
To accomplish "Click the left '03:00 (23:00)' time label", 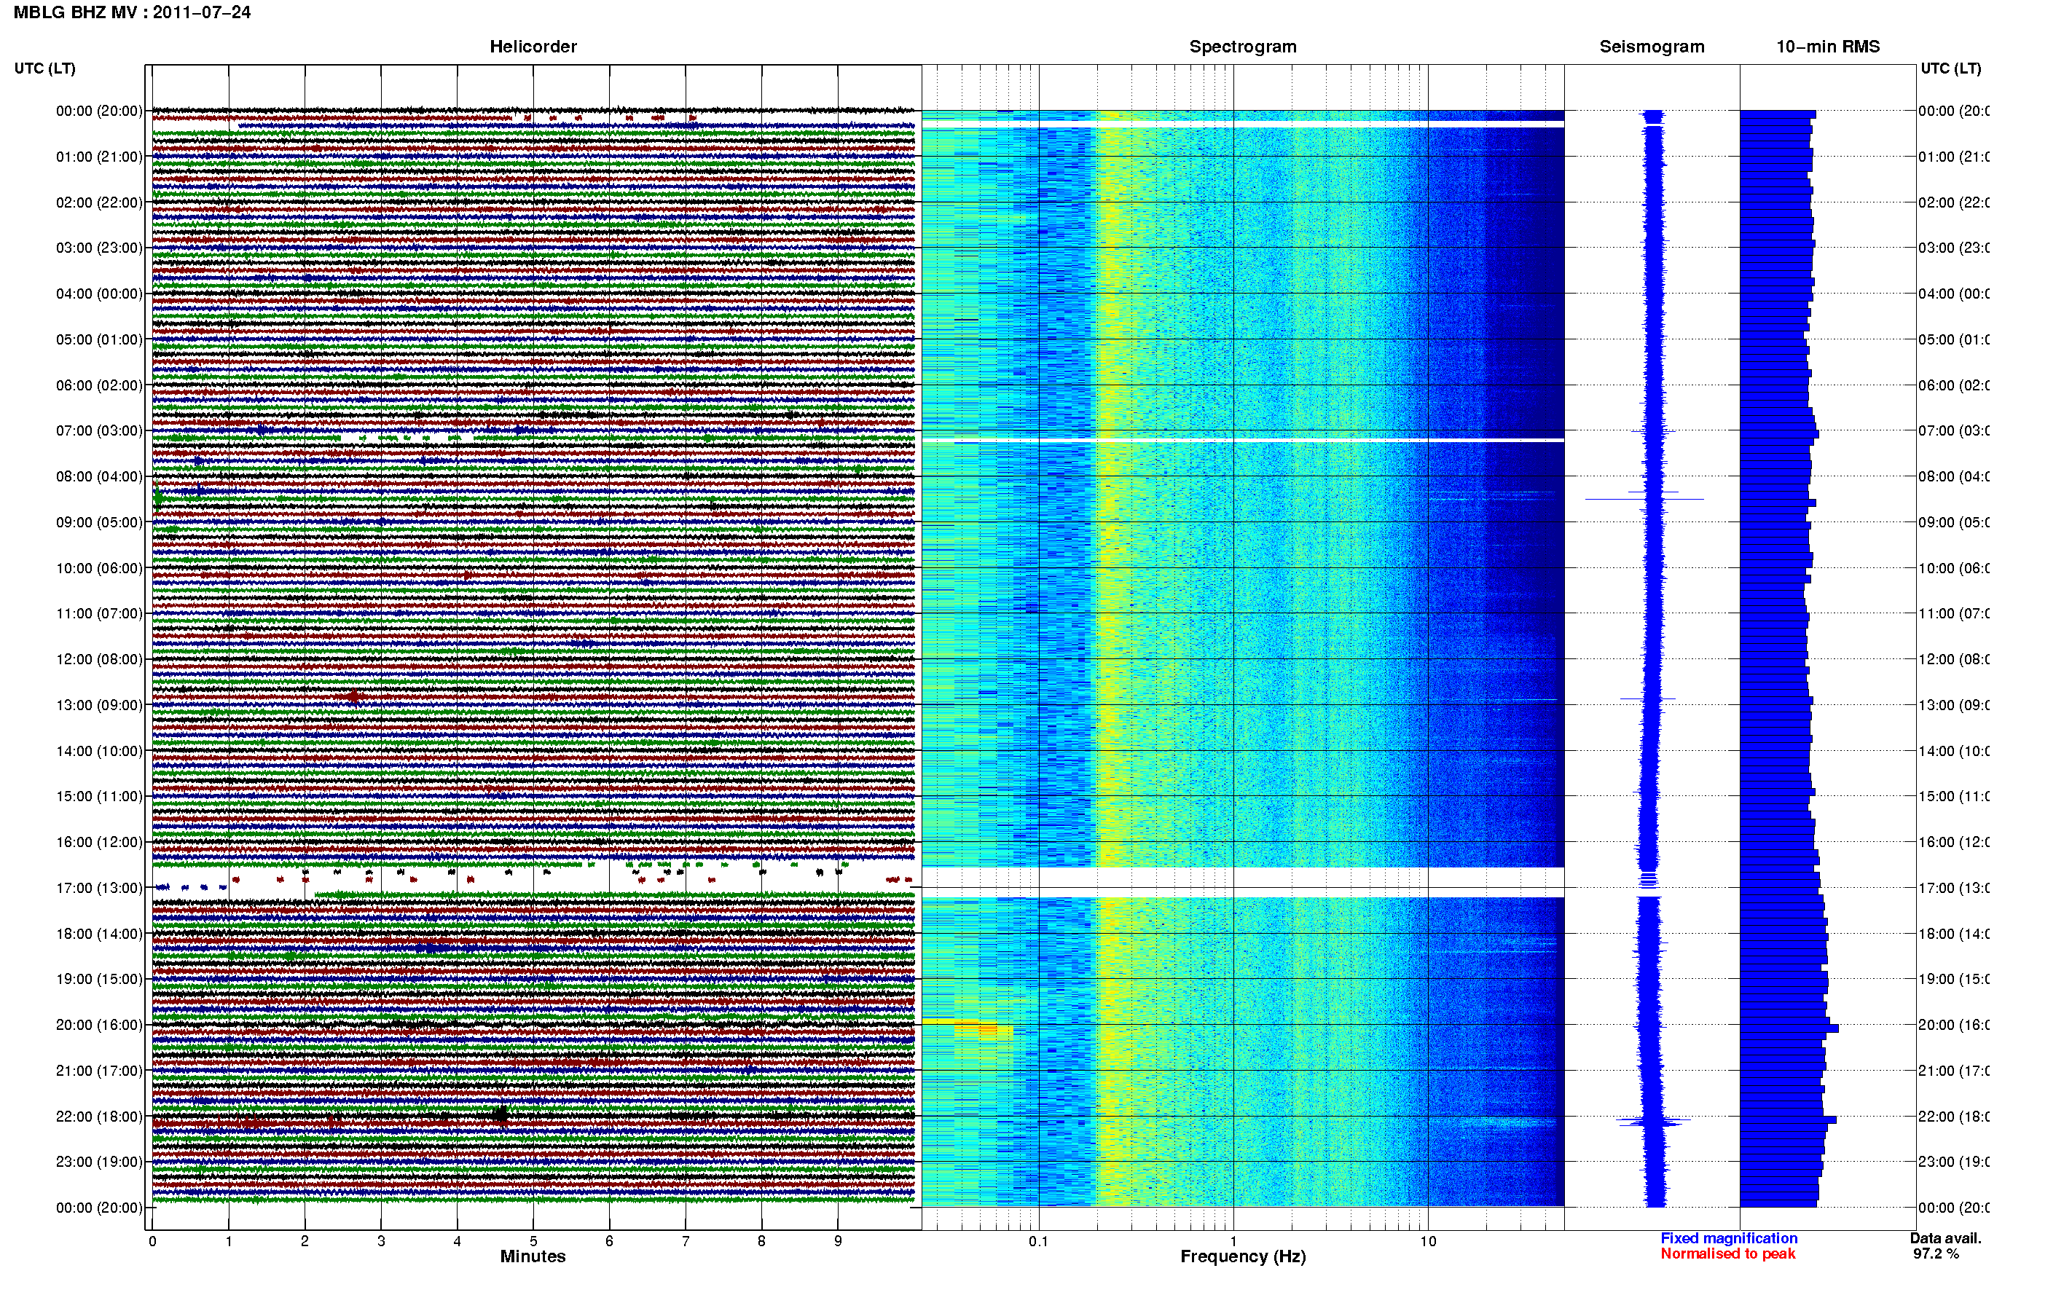I will pos(99,248).
